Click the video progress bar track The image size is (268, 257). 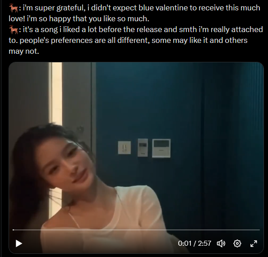pos(136,230)
